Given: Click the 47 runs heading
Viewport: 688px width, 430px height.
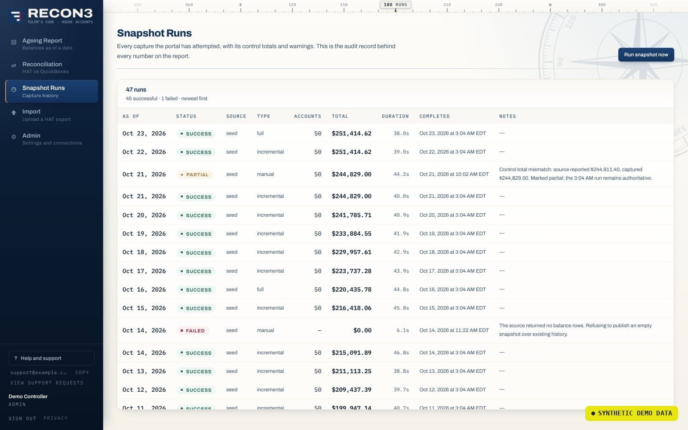Looking at the screenshot, I should (x=136, y=89).
